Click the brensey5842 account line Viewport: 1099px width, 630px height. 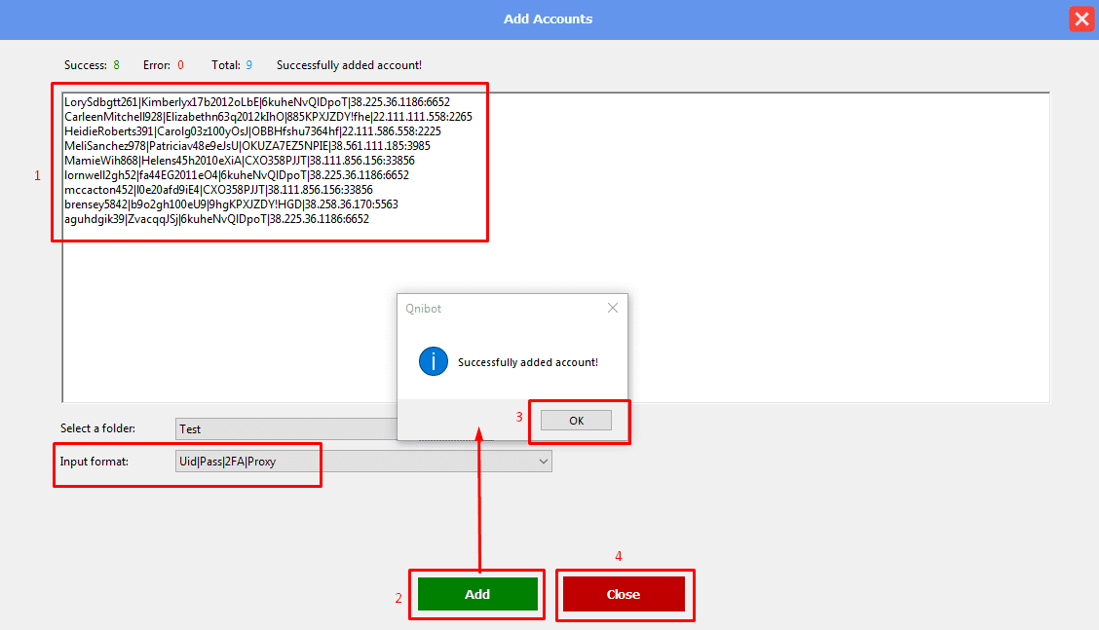pos(230,204)
